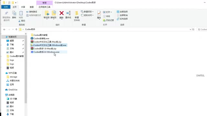Open address bar history dropdown

click(191, 29)
